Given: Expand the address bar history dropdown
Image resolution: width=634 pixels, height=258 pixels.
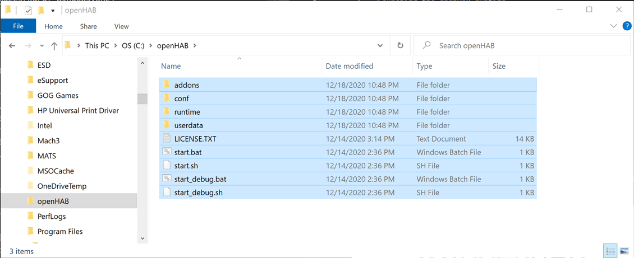Looking at the screenshot, I should pyautogui.click(x=380, y=46).
